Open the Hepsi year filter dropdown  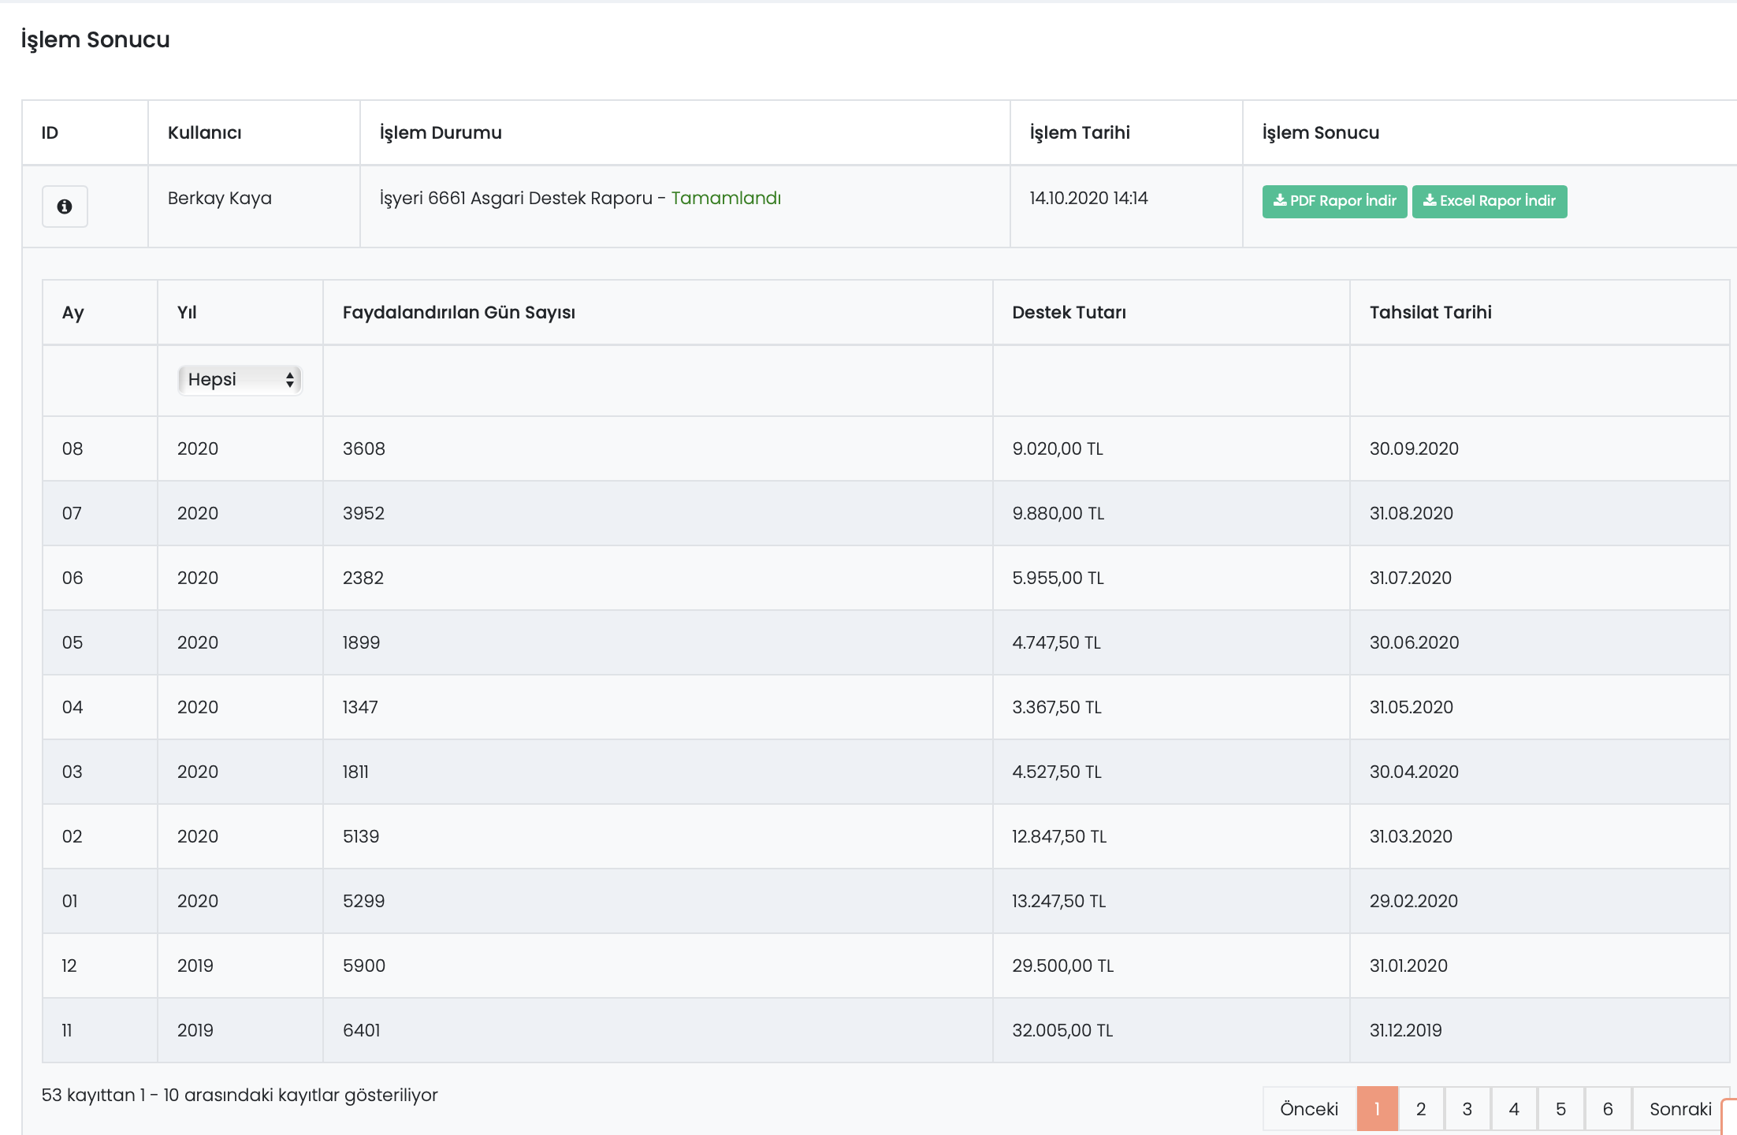[240, 380]
